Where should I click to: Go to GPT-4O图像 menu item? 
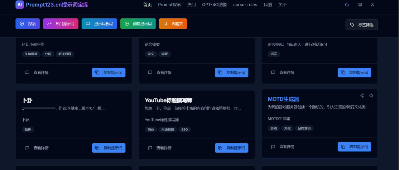214,5
